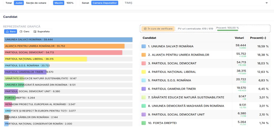Click the Partidul S.O.S. România bar
The width and height of the screenshot is (274, 127).
27,66
